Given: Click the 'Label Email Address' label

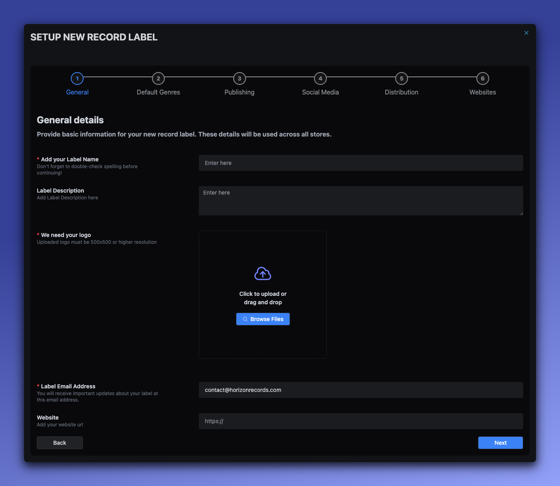Looking at the screenshot, I should click(x=68, y=386).
